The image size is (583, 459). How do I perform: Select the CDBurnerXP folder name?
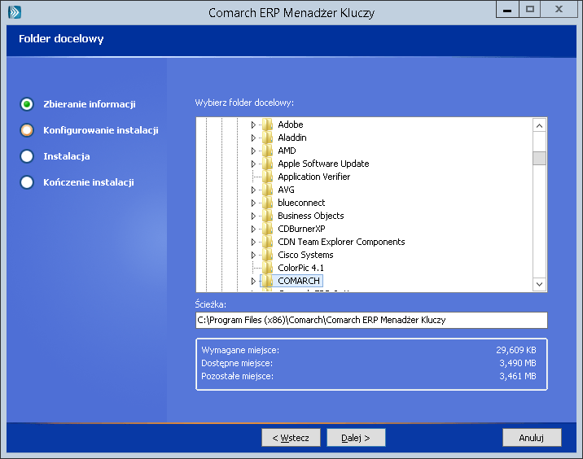301,229
